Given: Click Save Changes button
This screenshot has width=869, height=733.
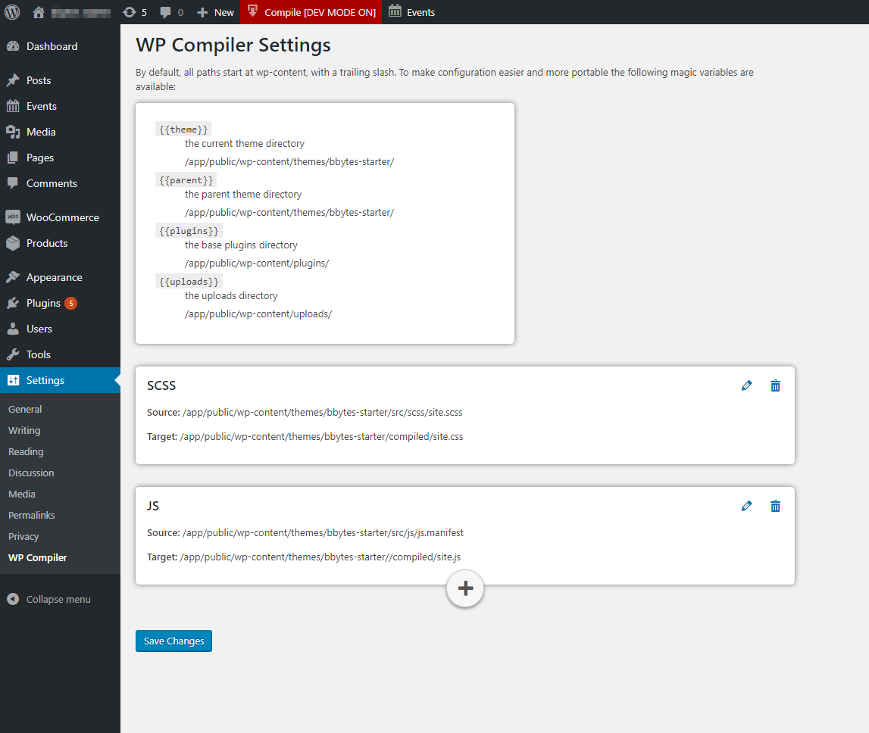Looking at the screenshot, I should [173, 641].
